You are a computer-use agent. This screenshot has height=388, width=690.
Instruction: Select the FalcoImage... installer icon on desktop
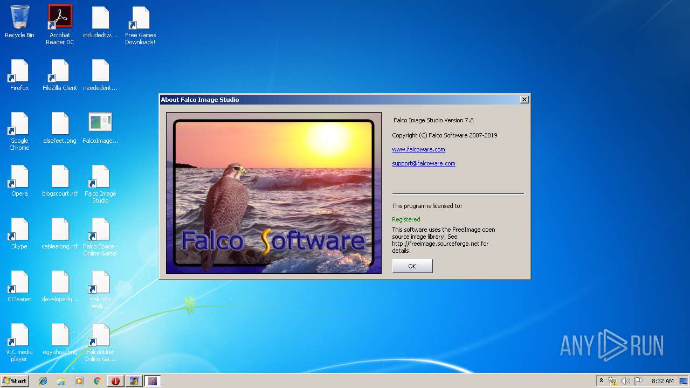pos(100,128)
